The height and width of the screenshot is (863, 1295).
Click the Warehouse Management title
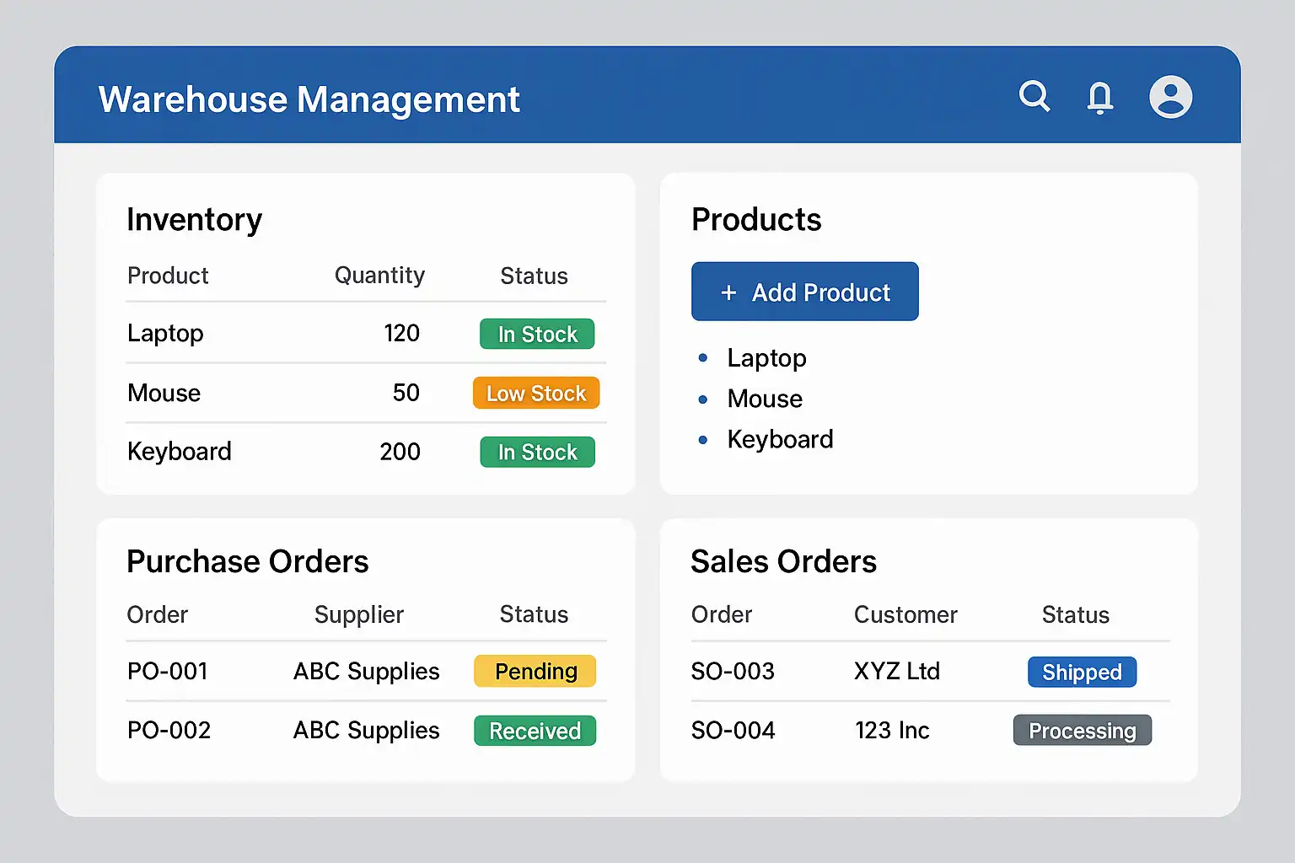(309, 99)
